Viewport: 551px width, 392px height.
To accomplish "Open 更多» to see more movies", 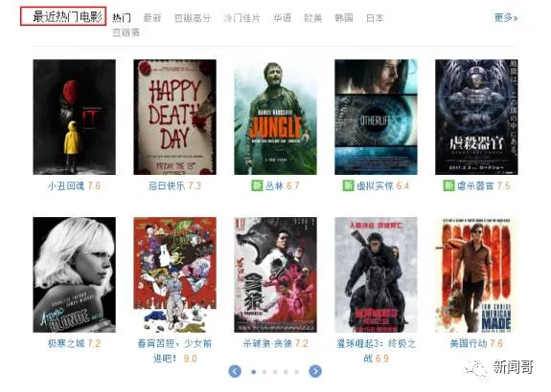I will [x=506, y=17].
